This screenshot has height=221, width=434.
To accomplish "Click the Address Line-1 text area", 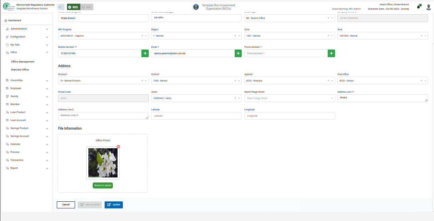I will point(383,98).
